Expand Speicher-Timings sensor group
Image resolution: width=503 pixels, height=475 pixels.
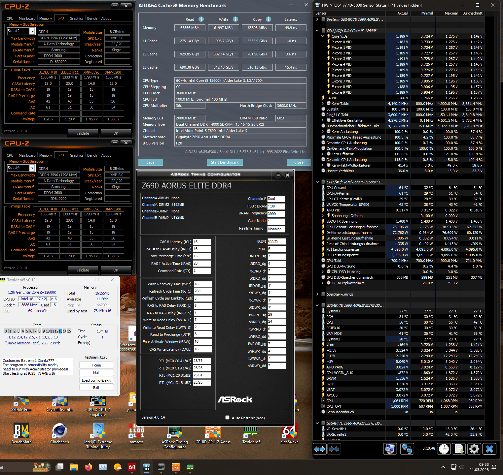point(317,294)
